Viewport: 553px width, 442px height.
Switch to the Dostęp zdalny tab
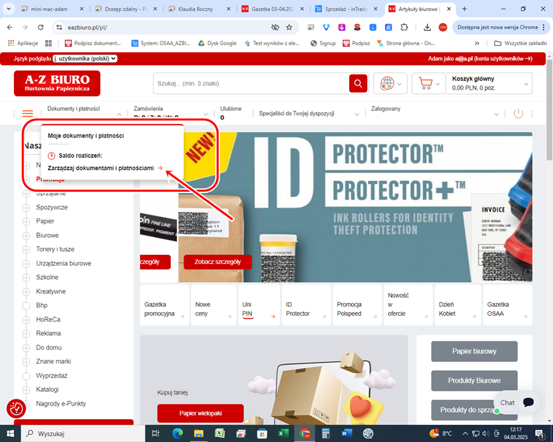[126, 9]
